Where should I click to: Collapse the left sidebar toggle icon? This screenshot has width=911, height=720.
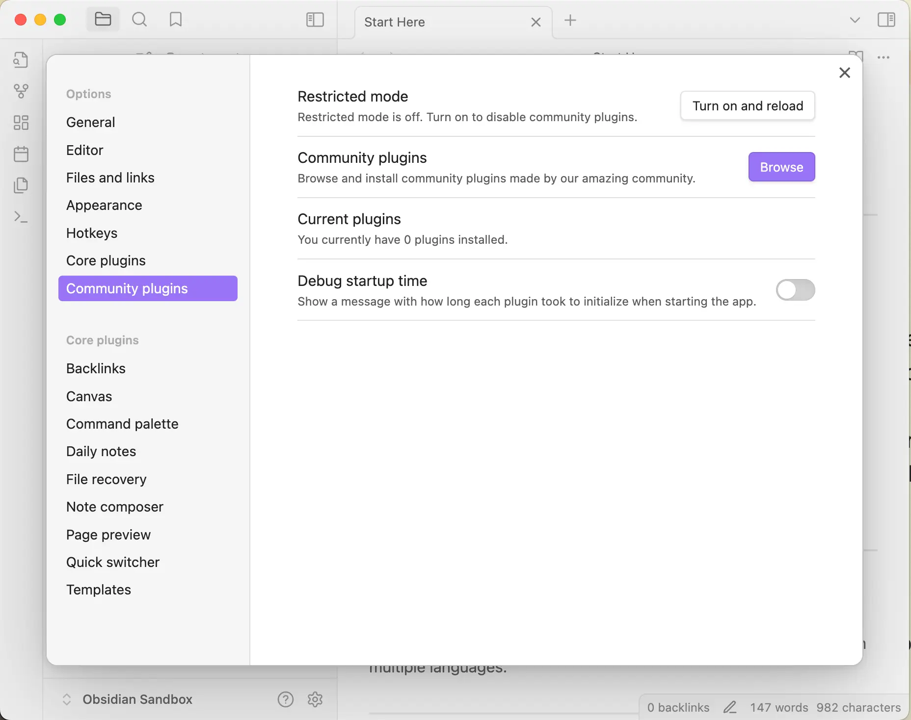click(315, 20)
